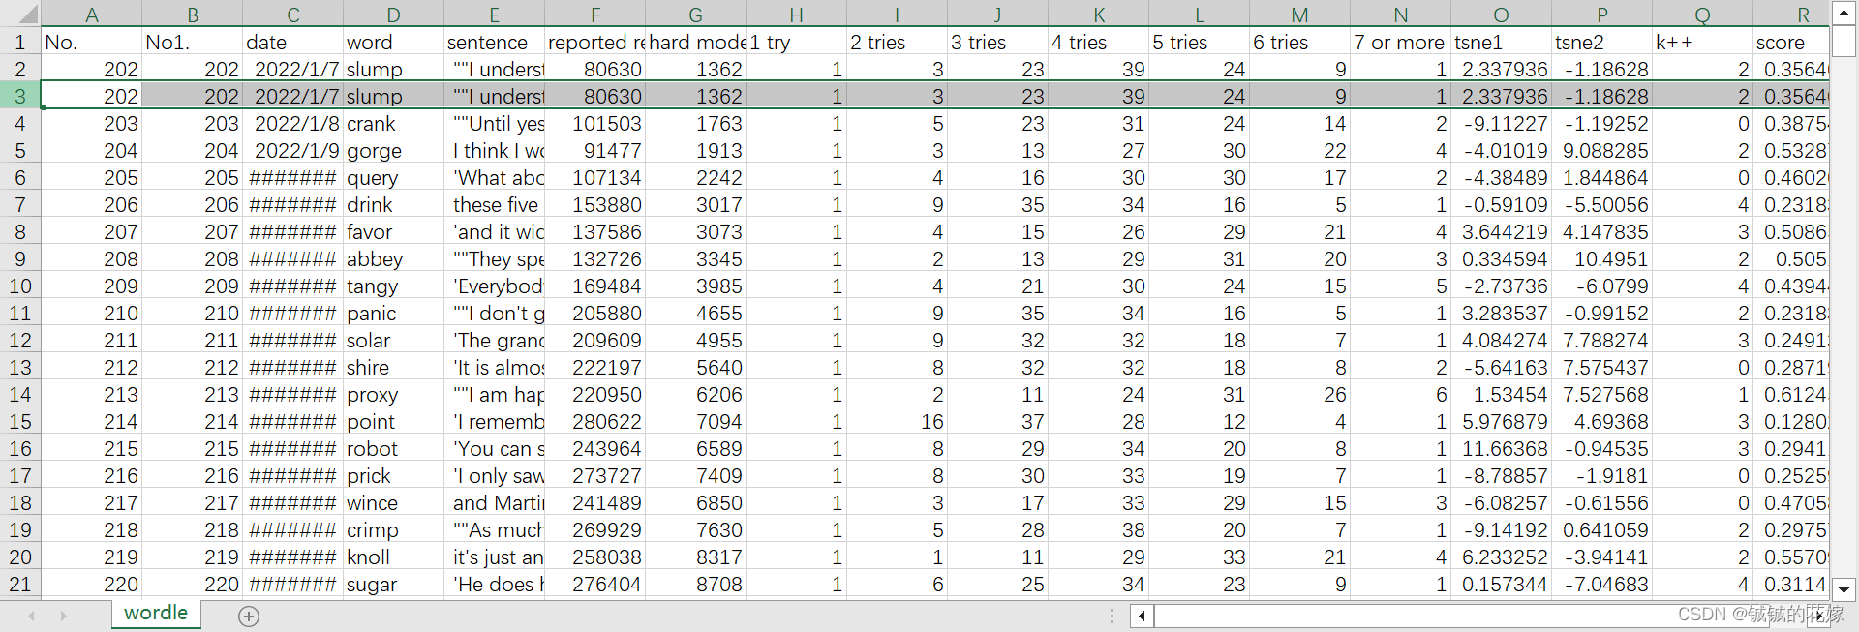Image resolution: width=1859 pixels, height=632 pixels.
Task: Select sentence cell starting 'it's just an'
Action: [x=495, y=557]
